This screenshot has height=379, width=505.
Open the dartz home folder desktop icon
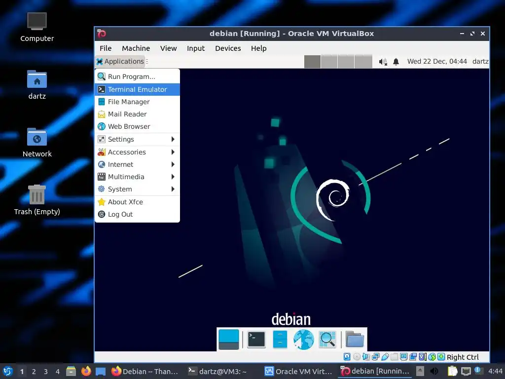37,85
